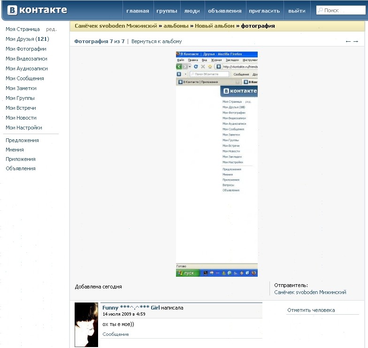
Task: Go to previous photo with left arrow
Action: click(348, 41)
